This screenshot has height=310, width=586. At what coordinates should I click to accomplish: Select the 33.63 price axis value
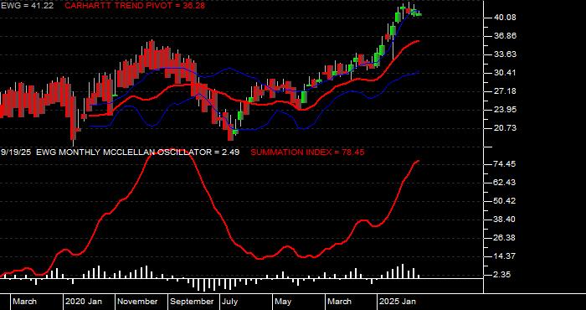point(505,54)
